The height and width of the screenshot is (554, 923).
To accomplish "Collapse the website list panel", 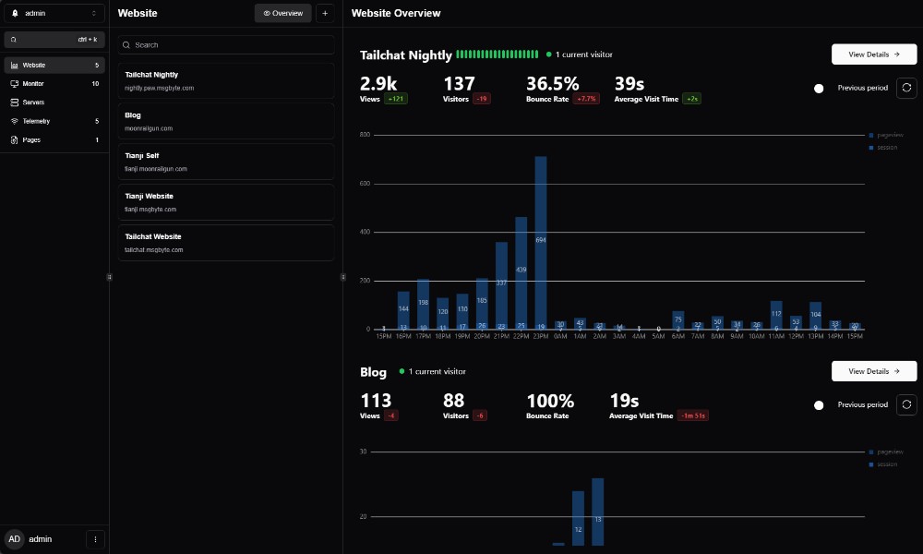I will 342,275.
